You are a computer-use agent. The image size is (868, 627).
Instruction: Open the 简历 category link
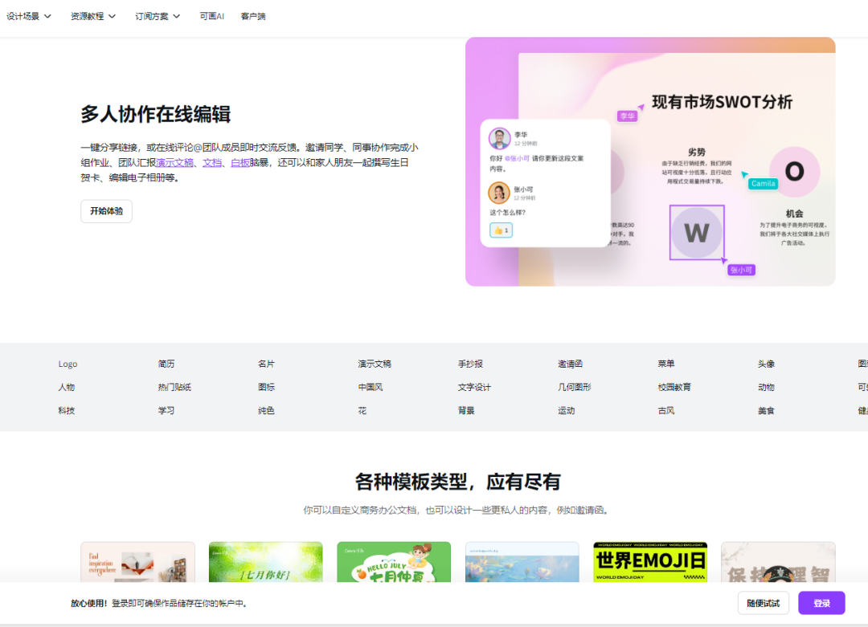click(x=166, y=364)
